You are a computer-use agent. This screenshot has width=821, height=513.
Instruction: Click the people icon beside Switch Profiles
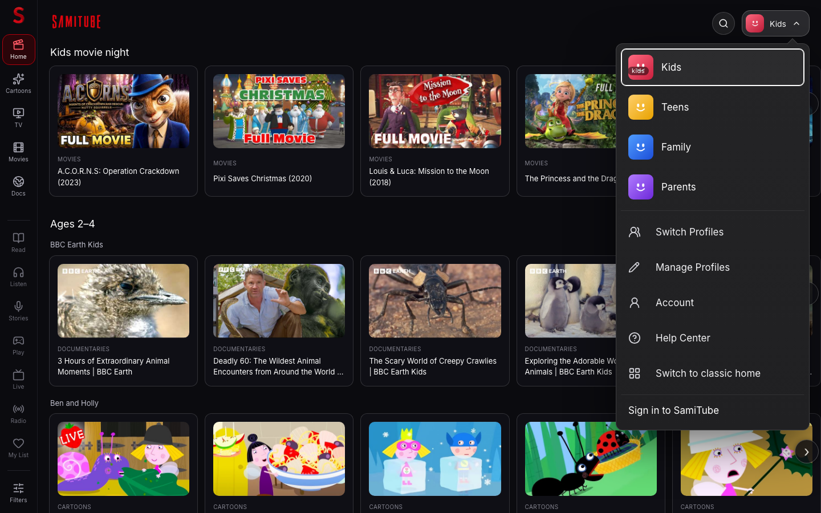pyautogui.click(x=635, y=232)
